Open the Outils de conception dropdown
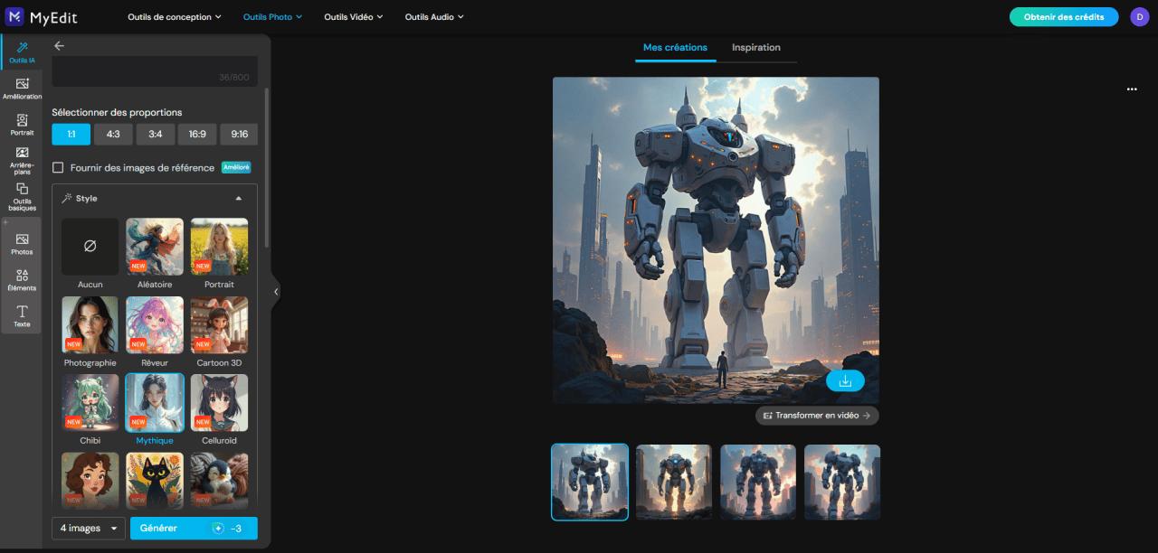 coord(175,16)
